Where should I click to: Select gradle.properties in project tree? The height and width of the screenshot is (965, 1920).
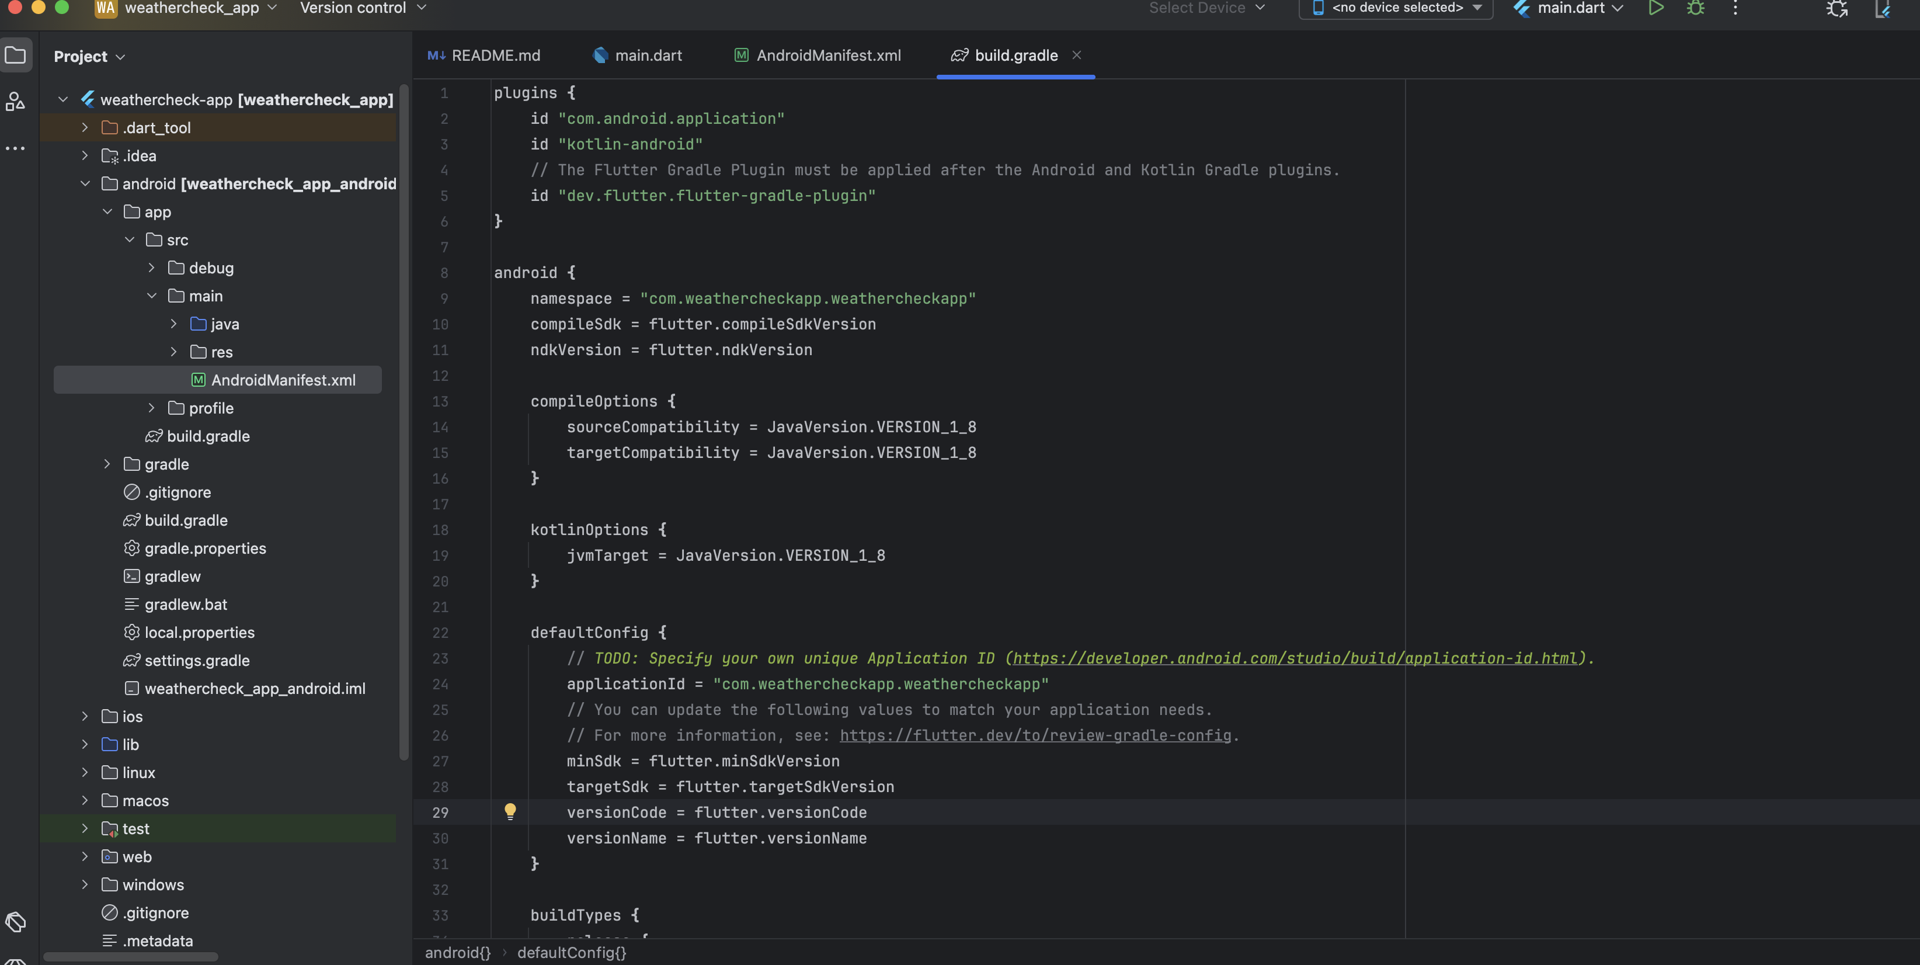tap(205, 548)
